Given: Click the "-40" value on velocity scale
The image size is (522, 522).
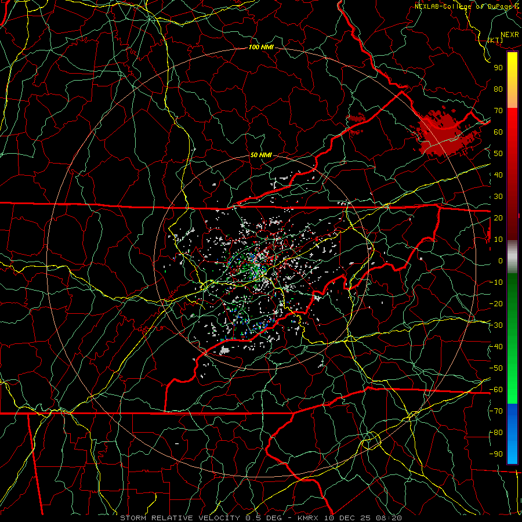Looking at the screenshot, I should (496, 347).
